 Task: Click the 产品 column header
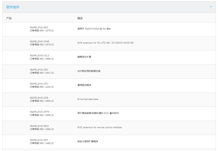click(9, 18)
